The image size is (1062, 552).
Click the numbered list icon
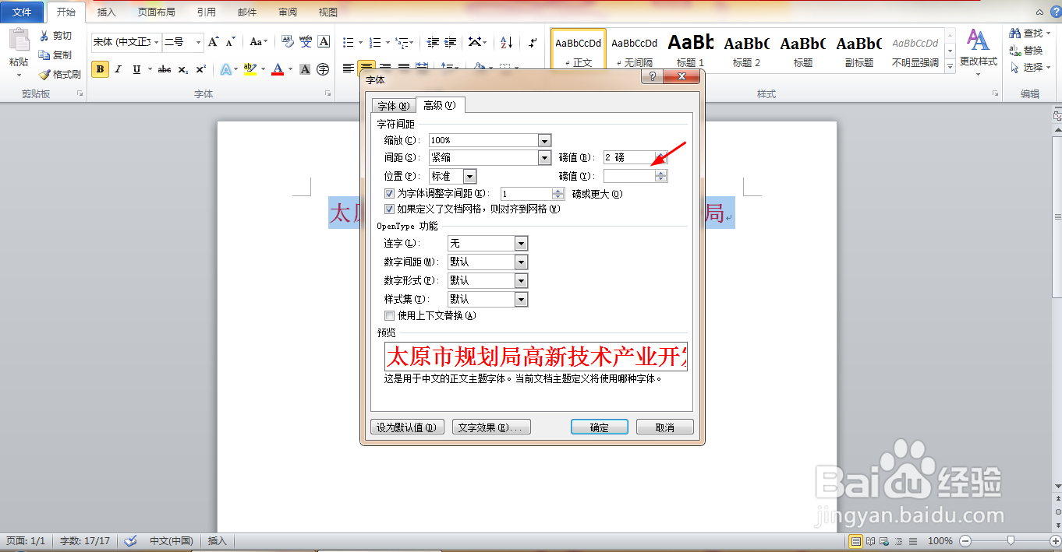(x=375, y=42)
